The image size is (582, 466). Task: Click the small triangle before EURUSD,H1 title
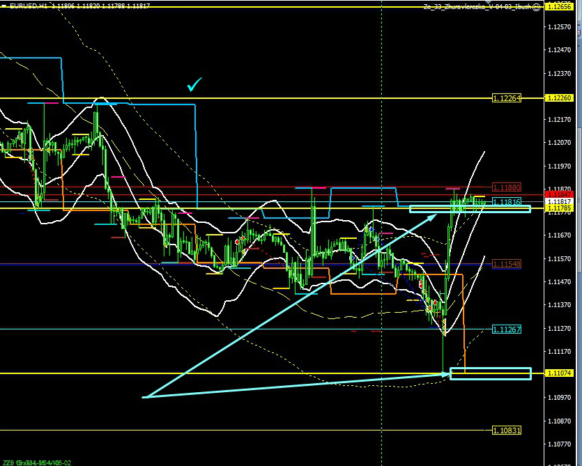tap(3, 6)
